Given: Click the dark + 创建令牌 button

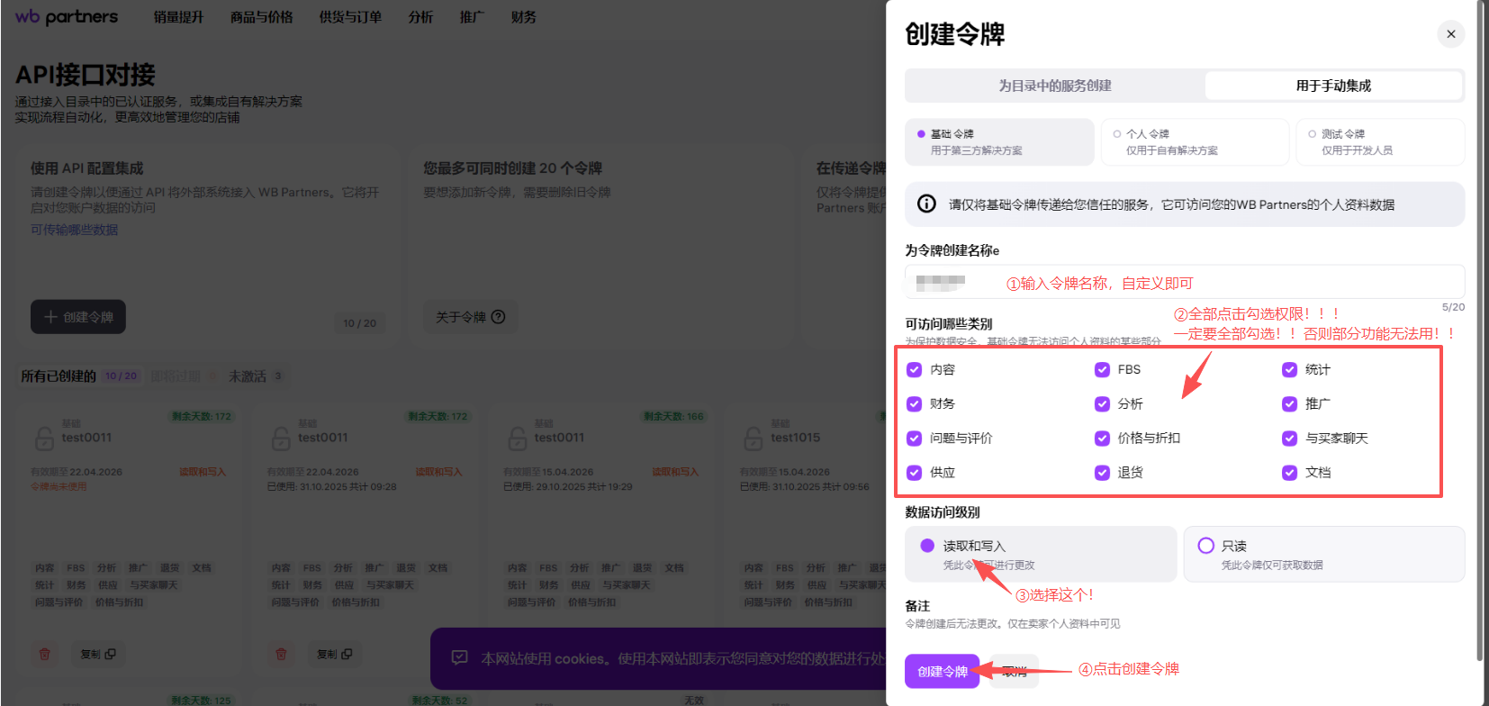Looking at the screenshot, I should coord(78,317).
